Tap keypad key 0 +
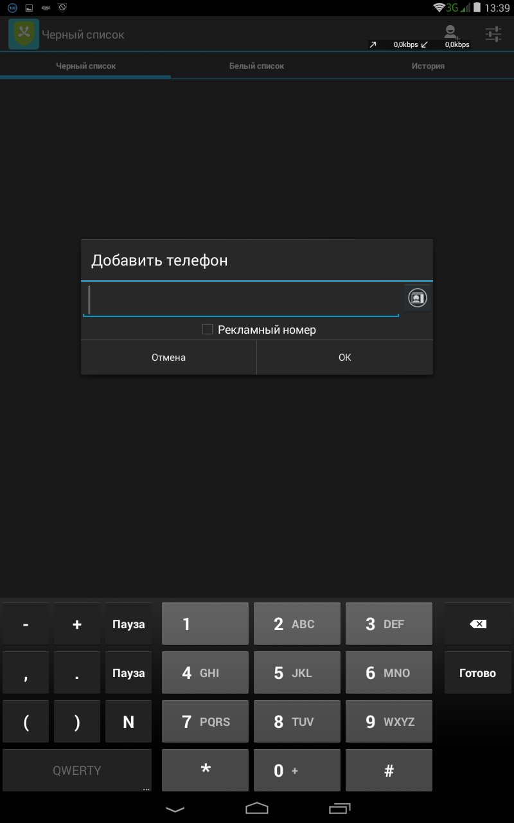514x823 pixels. pos(297,770)
